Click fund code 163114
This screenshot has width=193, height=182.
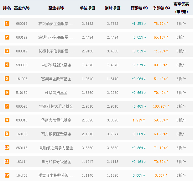[x=22, y=162]
